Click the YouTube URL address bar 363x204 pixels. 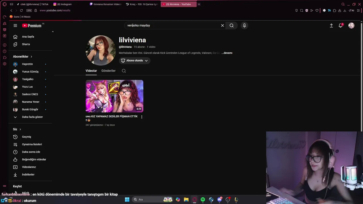[x=55, y=10]
